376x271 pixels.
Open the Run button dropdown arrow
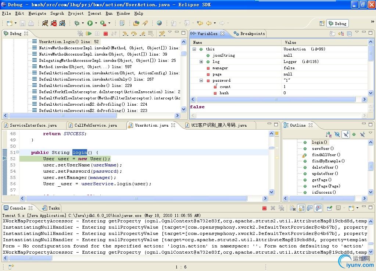[x=96, y=23]
